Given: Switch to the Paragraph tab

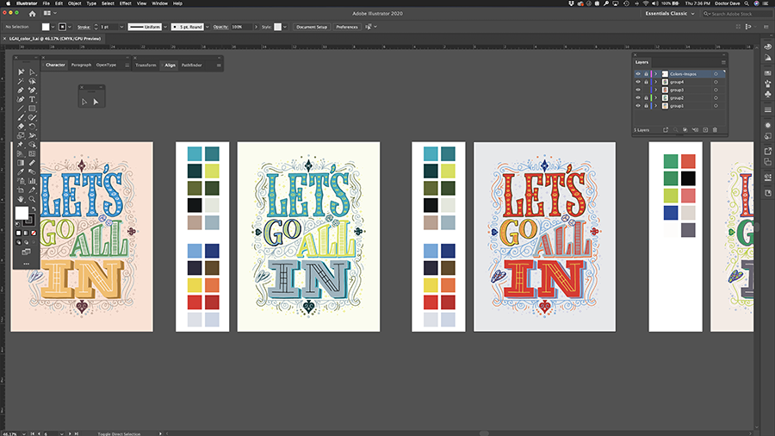Looking at the screenshot, I should (81, 65).
